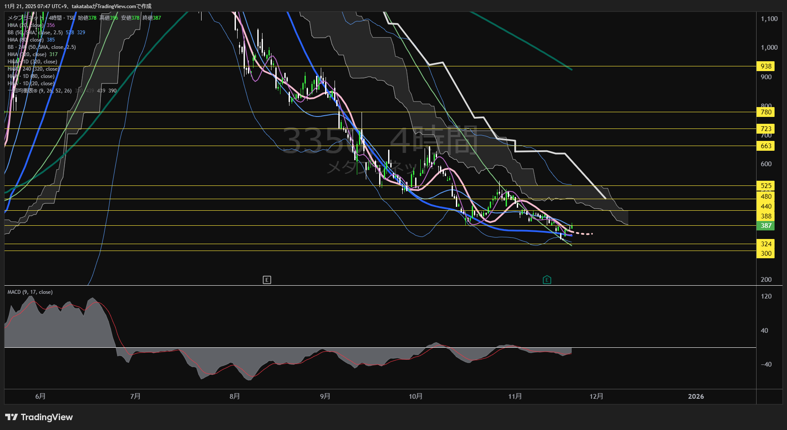Select the 663 horizontal line price tag
Image resolution: width=787 pixels, height=430 pixels.
pos(766,146)
